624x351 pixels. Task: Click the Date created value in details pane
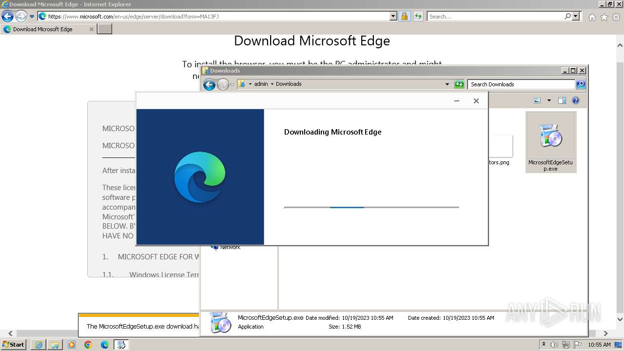click(x=468, y=318)
